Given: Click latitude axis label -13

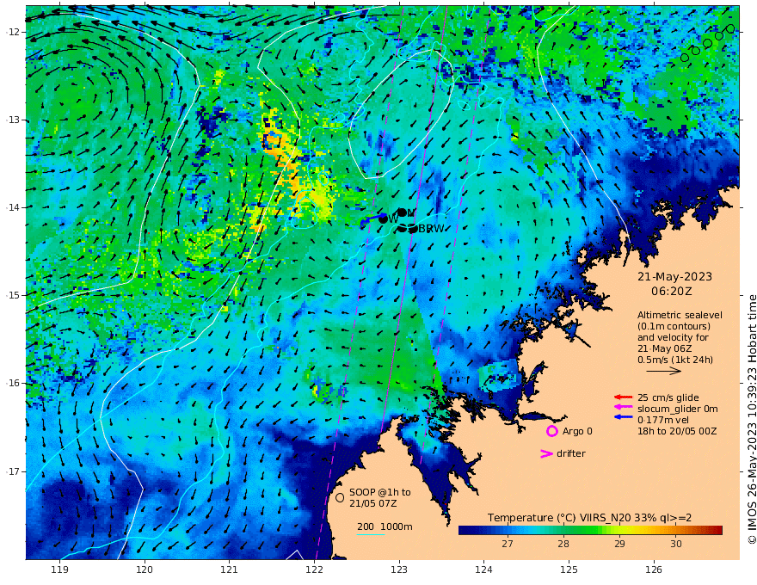Looking at the screenshot, I should pyautogui.click(x=13, y=120).
